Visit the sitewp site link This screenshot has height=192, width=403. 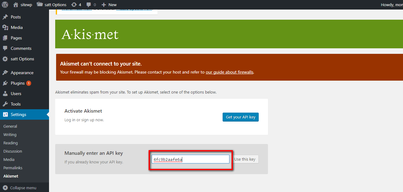tap(27, 5)
